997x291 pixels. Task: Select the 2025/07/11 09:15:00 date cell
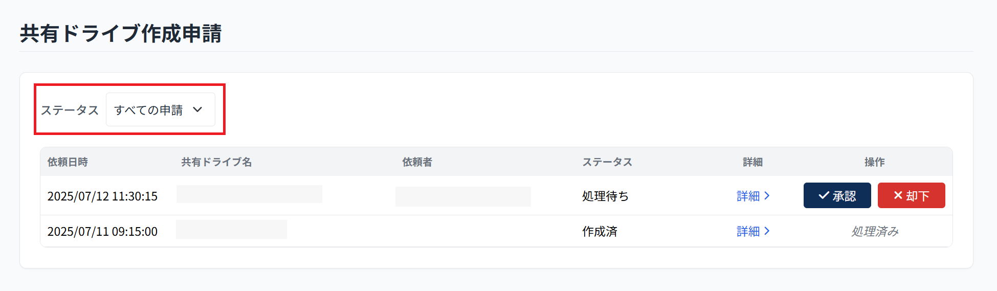102,232
